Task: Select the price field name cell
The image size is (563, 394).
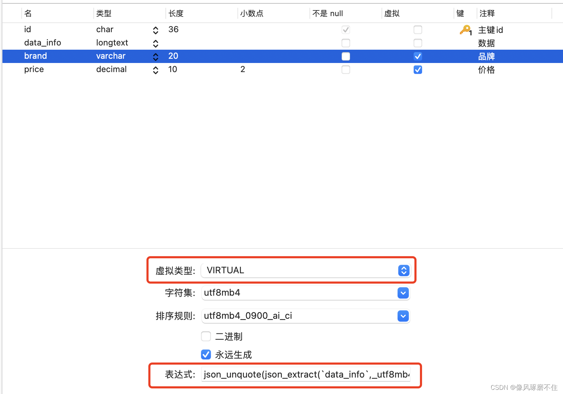Action: click(34, 69)
